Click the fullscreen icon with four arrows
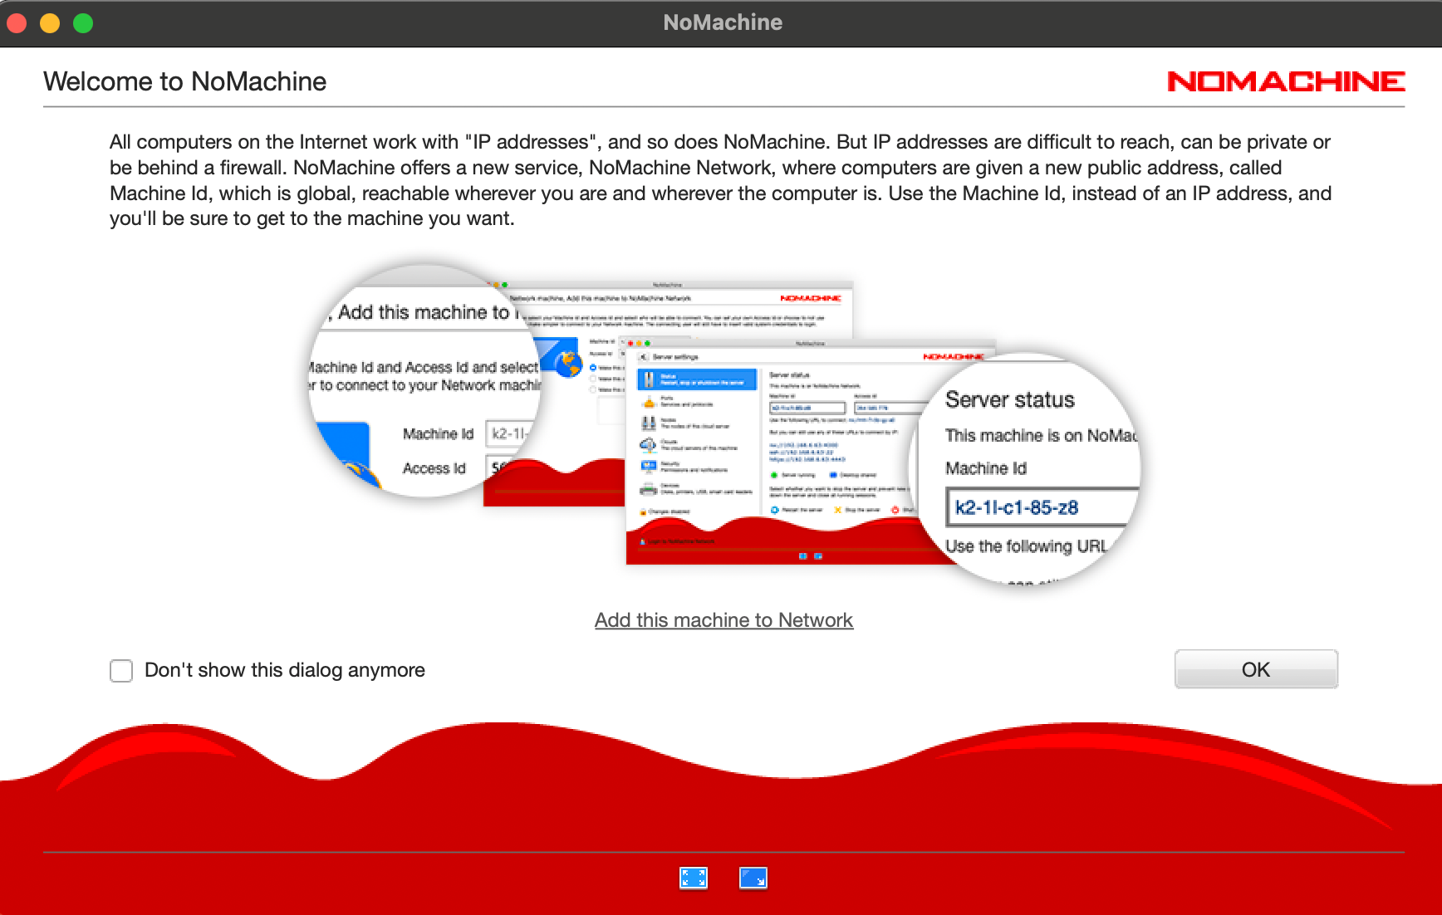This screenshot has height=915, width=1442. [693, 878]
